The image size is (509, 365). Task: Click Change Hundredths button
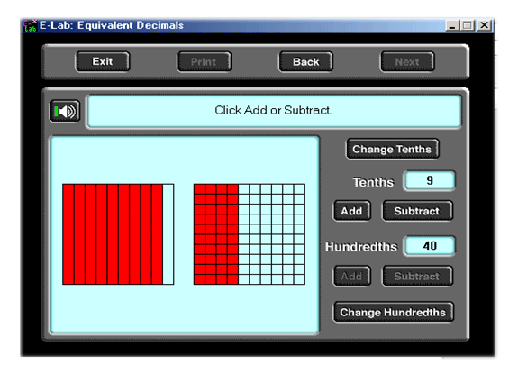point(393,312)
